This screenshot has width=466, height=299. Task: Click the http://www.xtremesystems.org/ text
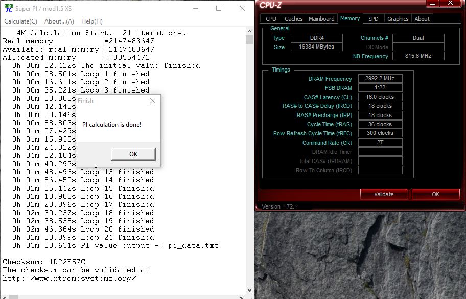(x=69, y=279)
